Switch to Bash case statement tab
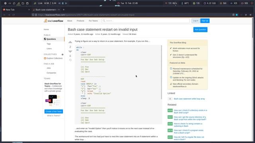Screen dimensions: 255x143 coord(46,10)
